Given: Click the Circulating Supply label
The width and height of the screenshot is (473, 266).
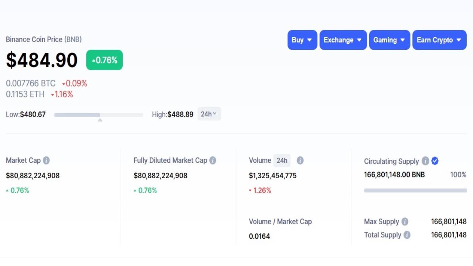Looking at the screenshot, I should (391, 161).
